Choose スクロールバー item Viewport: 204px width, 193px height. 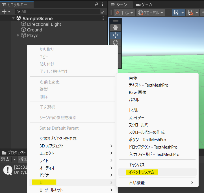pyautogui.click(x=157, y=125)
